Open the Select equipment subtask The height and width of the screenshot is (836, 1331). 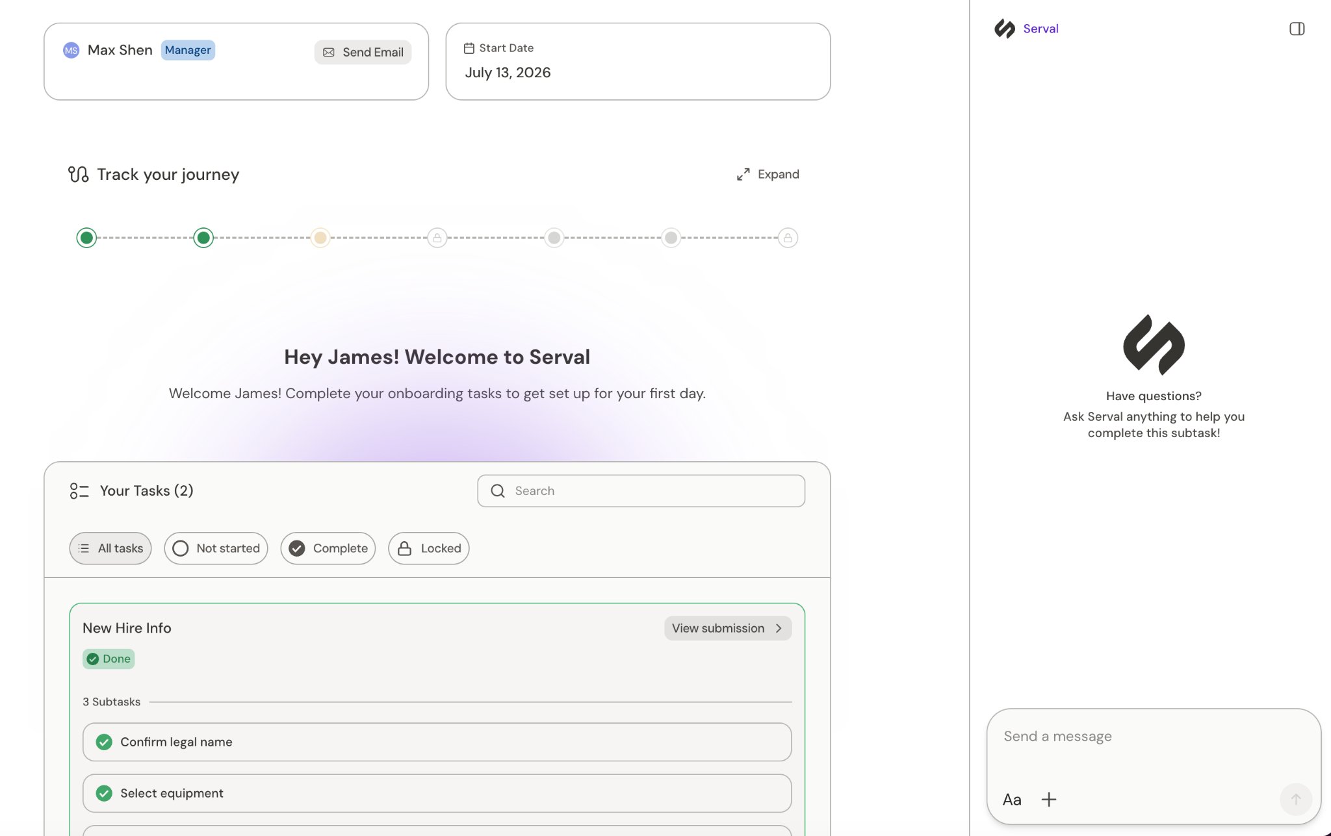[437, 793]
